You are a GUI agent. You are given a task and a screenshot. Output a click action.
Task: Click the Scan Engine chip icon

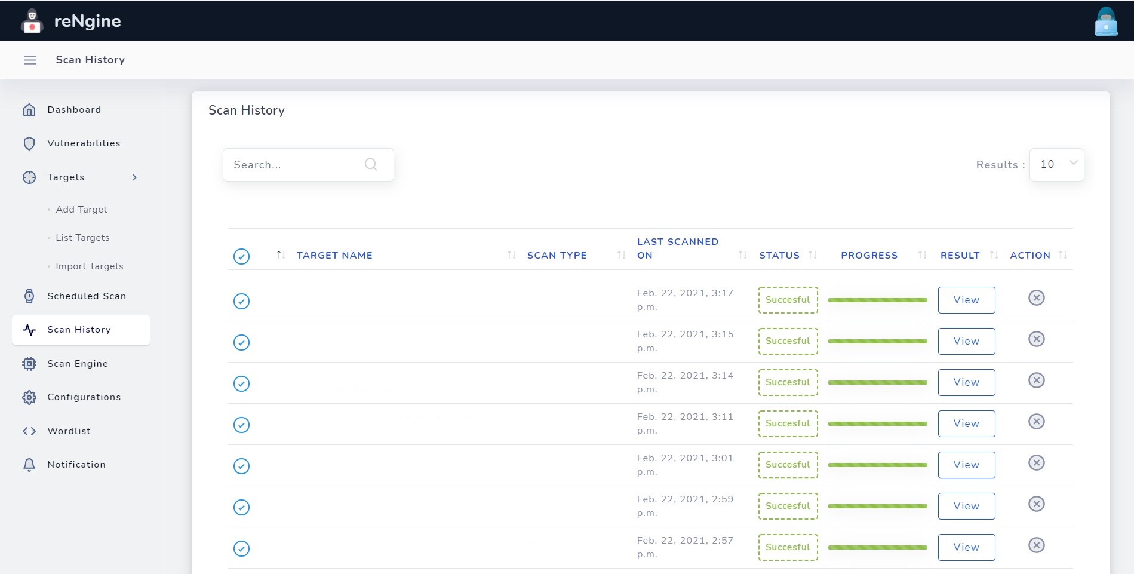click(29, 364)
